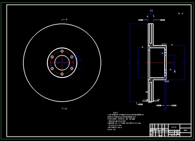Select the title block table in the corner

pyautogui.click(x=170, y=130)
